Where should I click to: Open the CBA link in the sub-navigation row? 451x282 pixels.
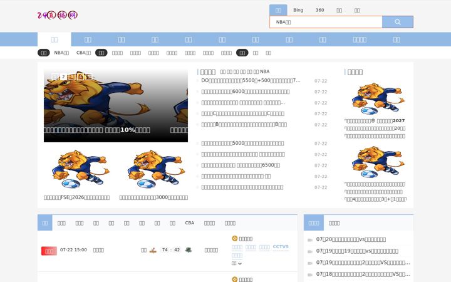83,53
